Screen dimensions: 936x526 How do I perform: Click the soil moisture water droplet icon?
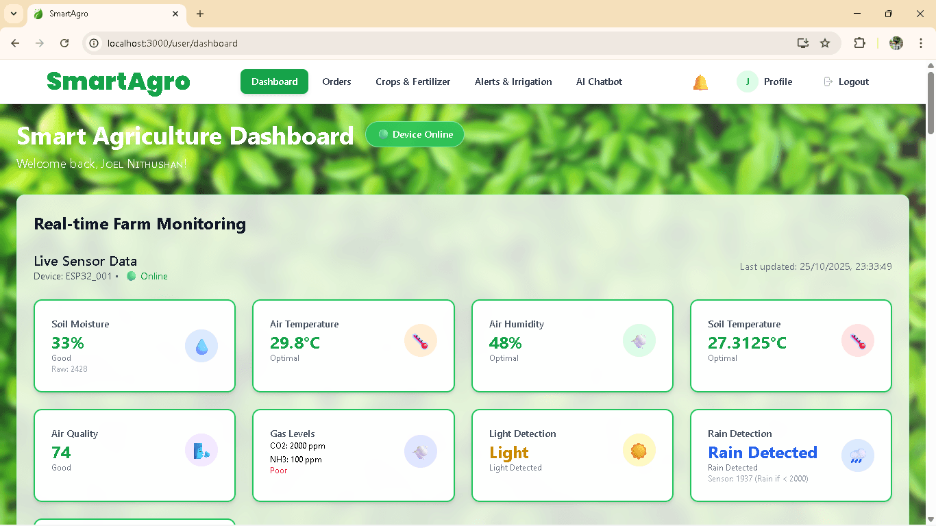coord(201,346)
